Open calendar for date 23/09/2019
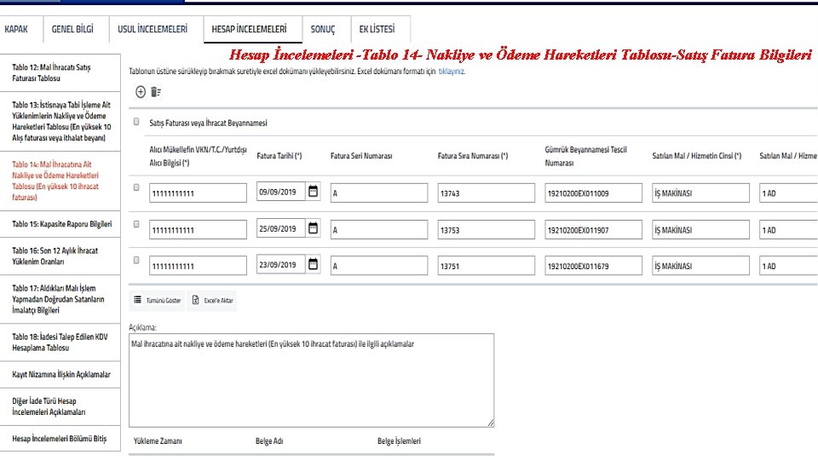This screenshot has width=818, height=460. (313, 264)
